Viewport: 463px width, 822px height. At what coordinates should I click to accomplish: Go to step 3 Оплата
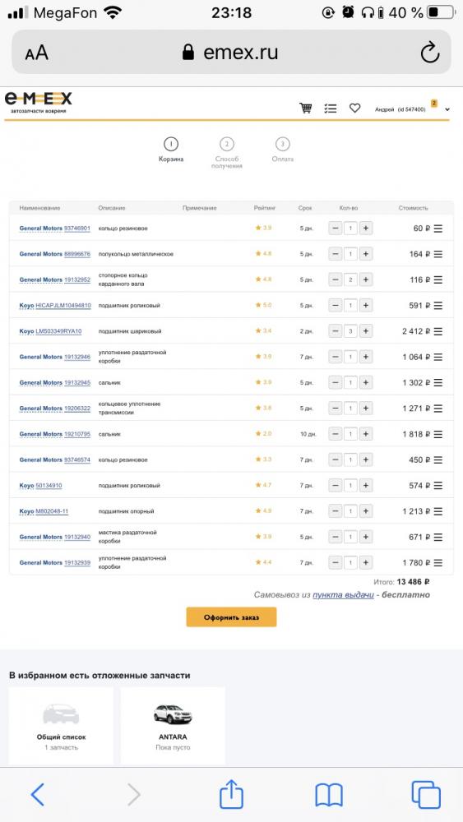click(283, 150)
